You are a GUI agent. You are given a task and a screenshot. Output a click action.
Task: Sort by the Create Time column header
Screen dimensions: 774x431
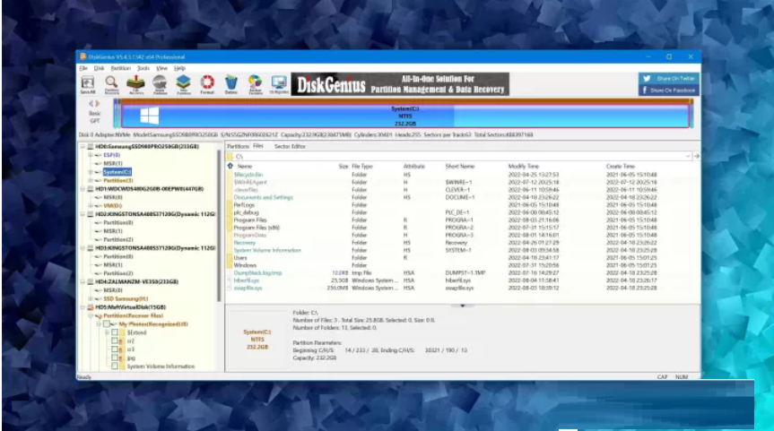[x=621, y=166]
